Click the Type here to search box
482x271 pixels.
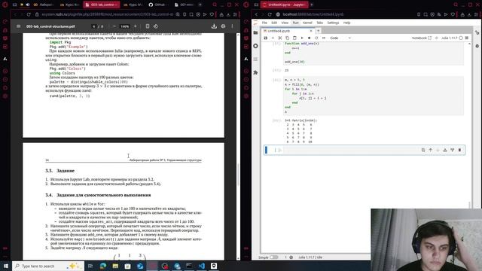pyautogui.click(x=48, y=266)
